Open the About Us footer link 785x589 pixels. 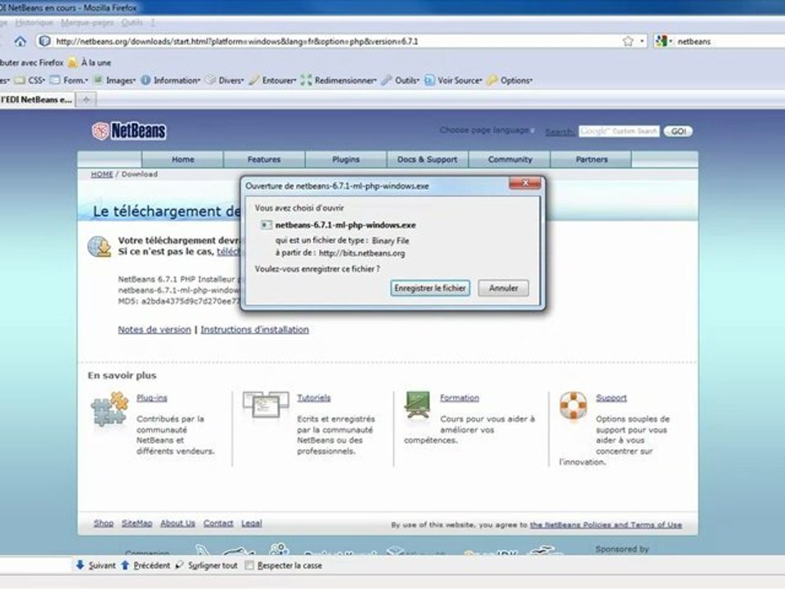point(177,524)
